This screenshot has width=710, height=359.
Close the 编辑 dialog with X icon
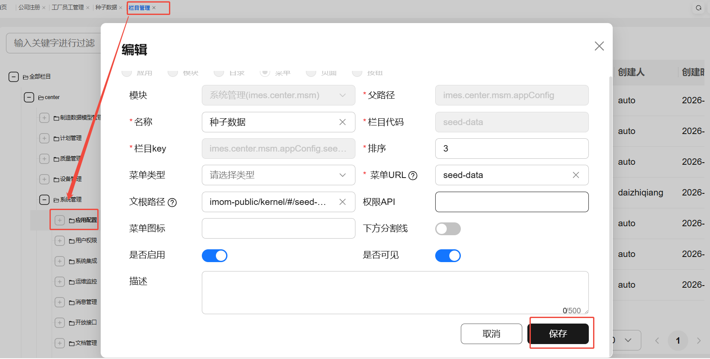[x=599, y=46]
